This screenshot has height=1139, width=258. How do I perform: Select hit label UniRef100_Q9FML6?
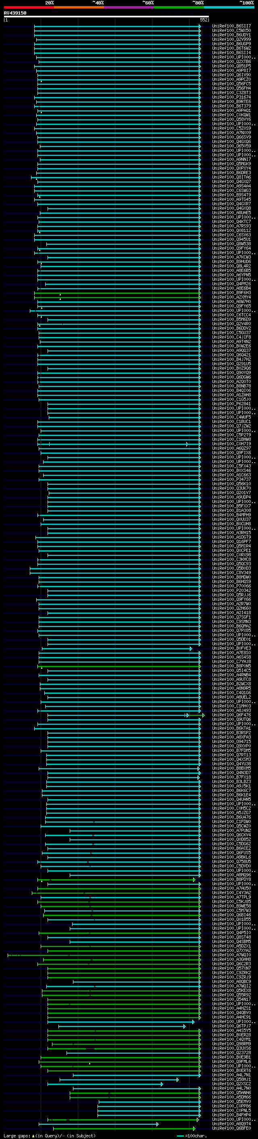pos(231,1061)
